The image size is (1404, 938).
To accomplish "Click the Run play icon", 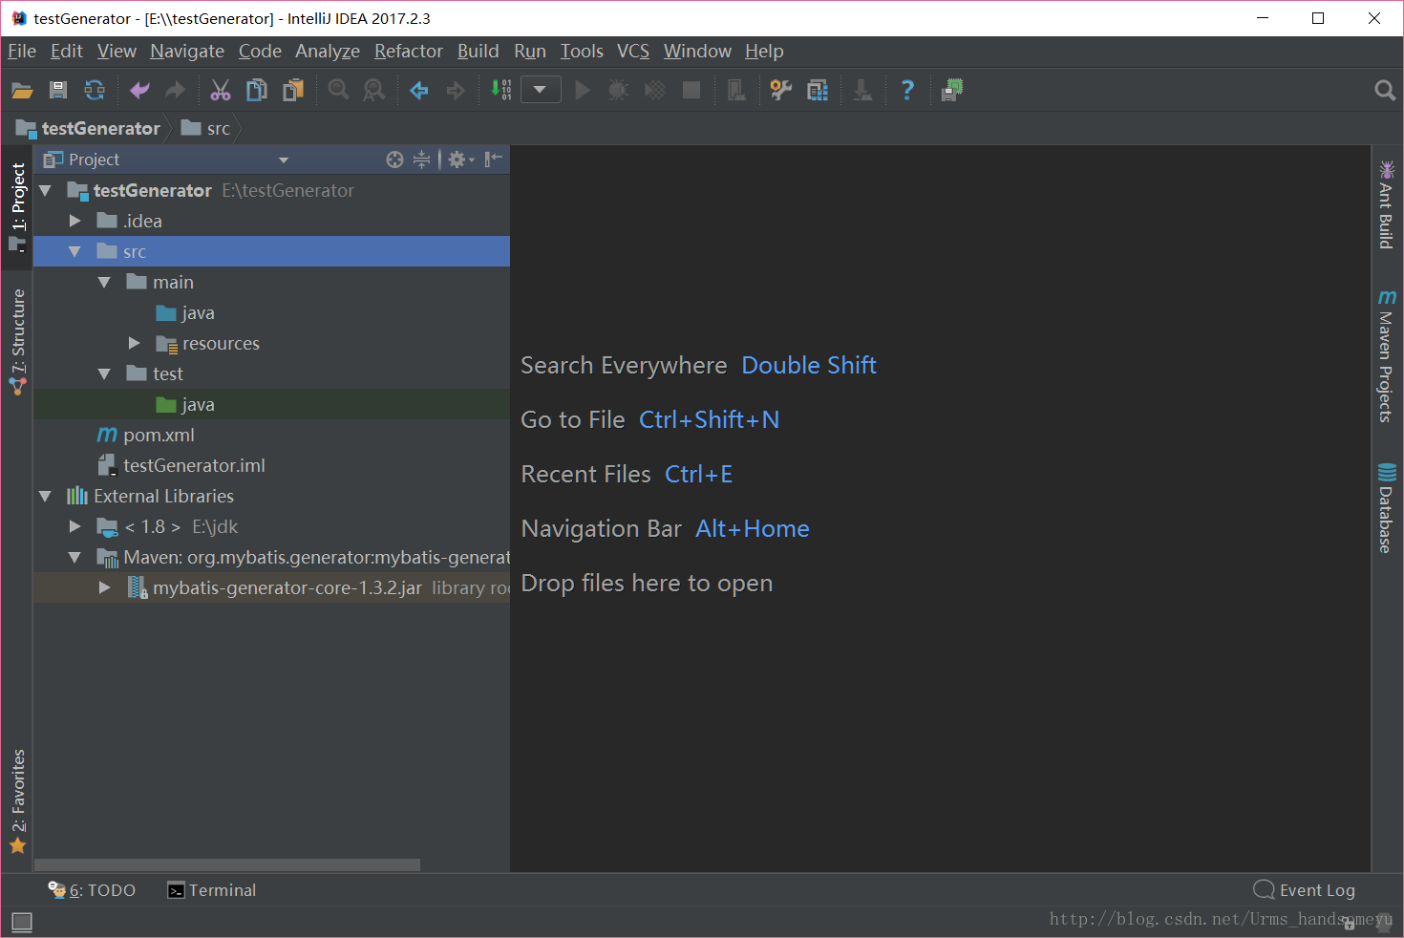I will (x=583, y=90).
